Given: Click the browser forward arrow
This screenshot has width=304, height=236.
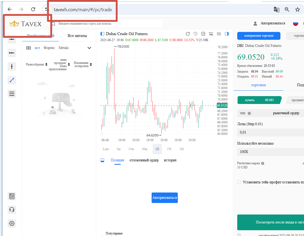Looking at the screenshot, I should (21, 9).
